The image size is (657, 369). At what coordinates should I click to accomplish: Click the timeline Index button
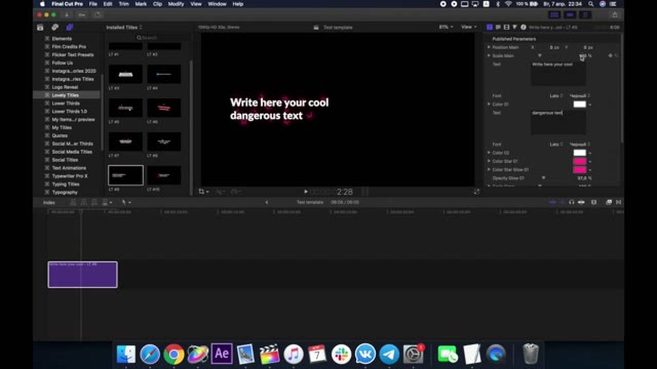[x=49, y=202]
